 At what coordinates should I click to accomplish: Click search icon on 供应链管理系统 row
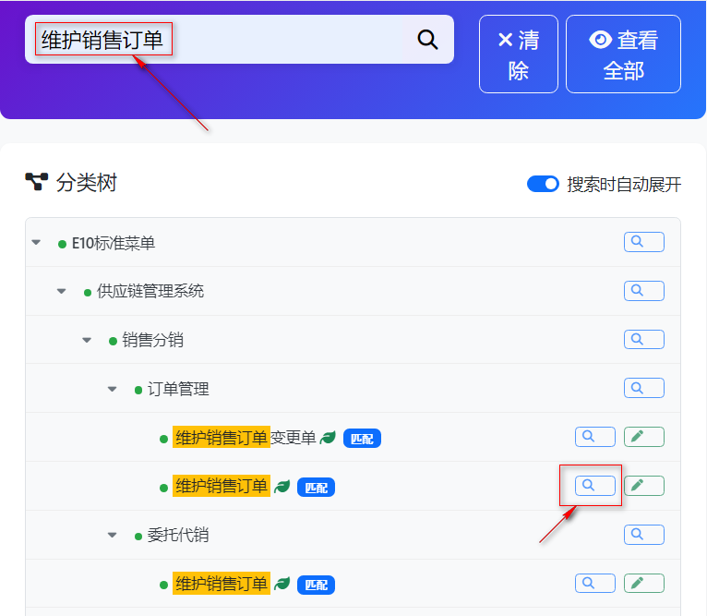pyautogui.click(x=643, y=291)
